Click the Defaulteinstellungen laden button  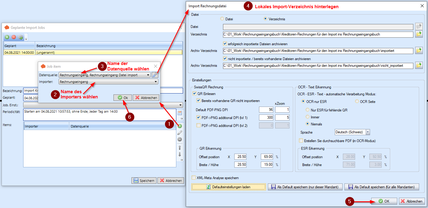point(228,187)
